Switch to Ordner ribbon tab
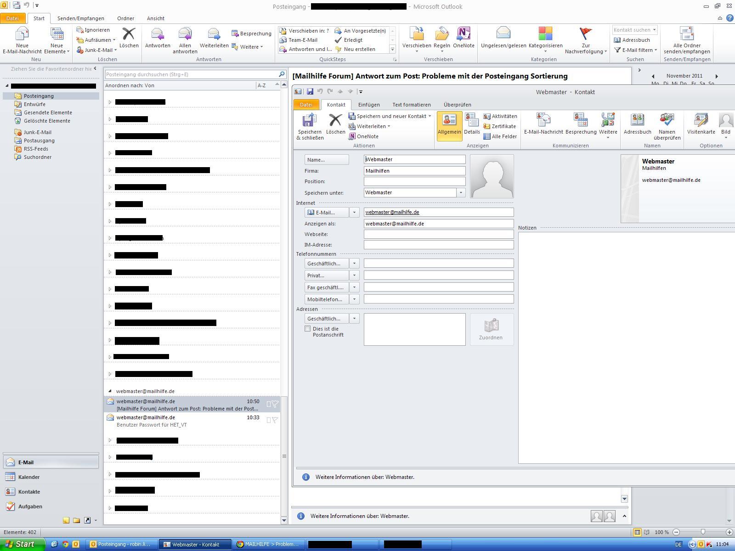 125,18
